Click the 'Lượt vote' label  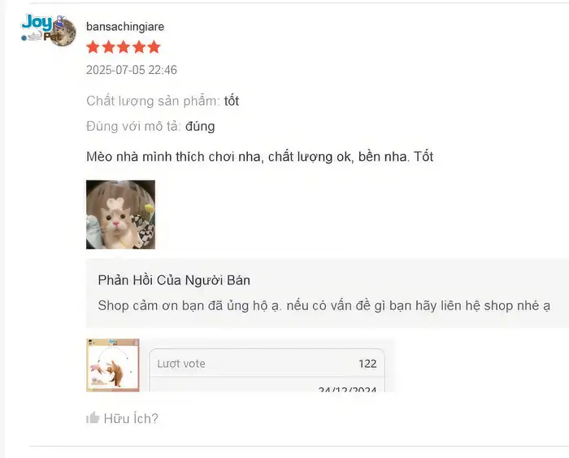point(181,363)
